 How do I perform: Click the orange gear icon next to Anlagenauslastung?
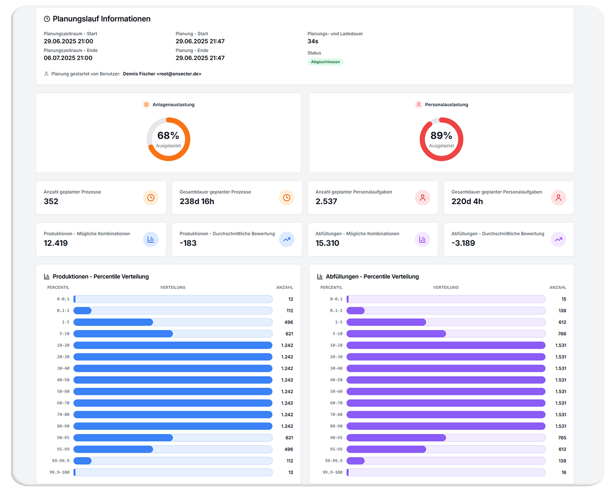click(x=146, y=104)
